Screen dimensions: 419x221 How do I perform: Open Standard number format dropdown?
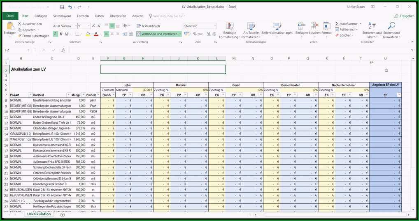(215, 26)
